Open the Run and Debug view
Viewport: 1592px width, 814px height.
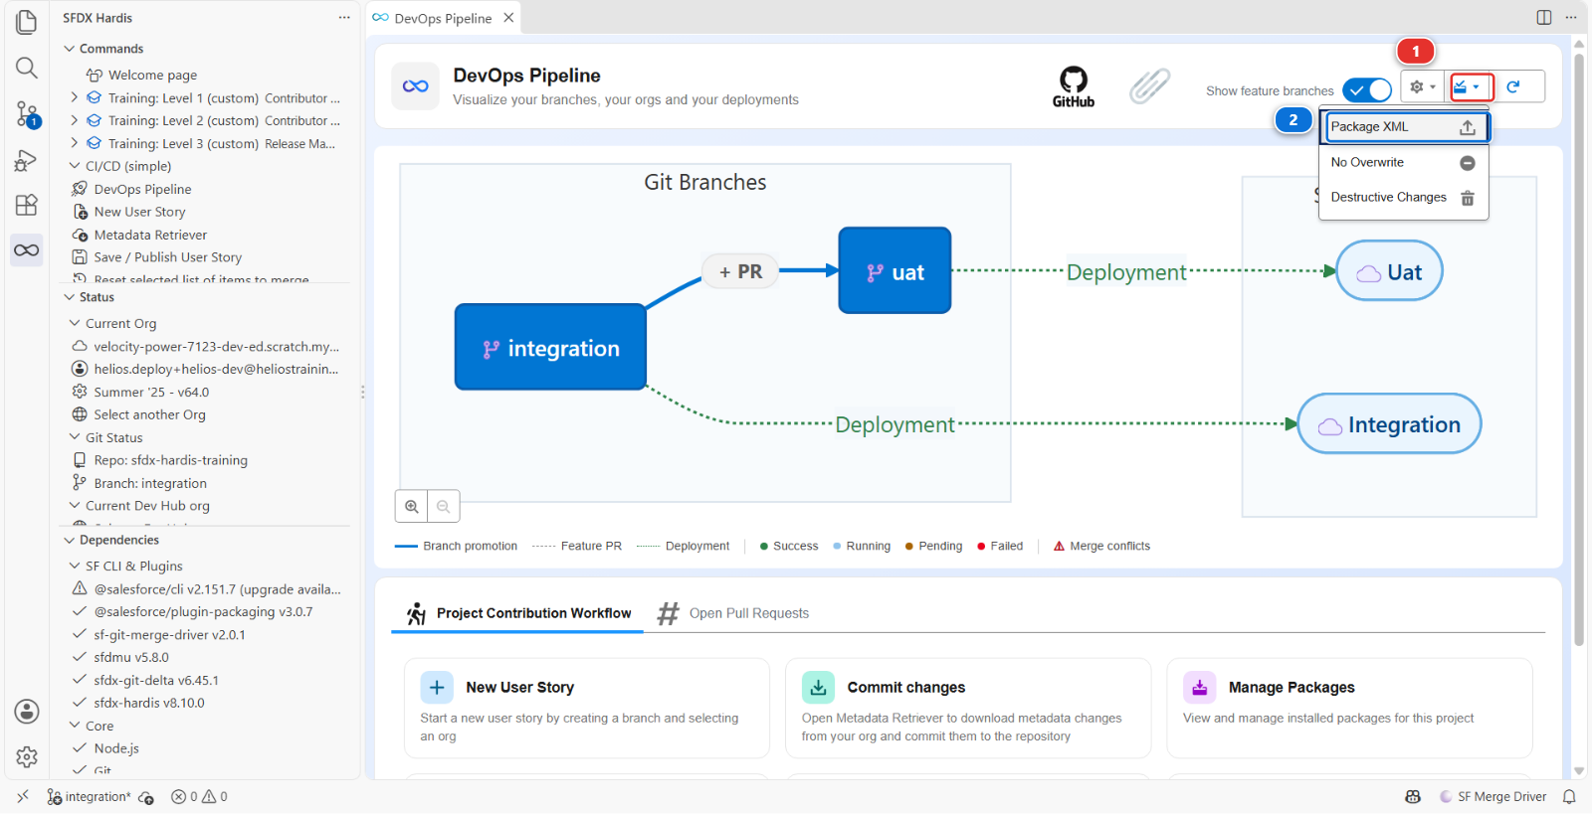[27, 160]
